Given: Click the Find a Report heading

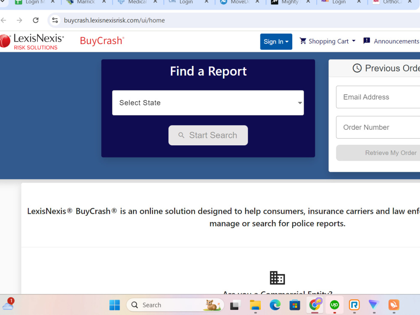Looking at the screenshot, I should (x=208, y=71).
